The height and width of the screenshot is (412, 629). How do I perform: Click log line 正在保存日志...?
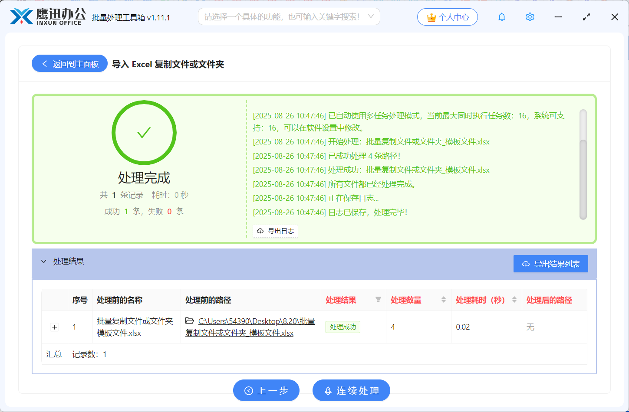coord(316,198)
